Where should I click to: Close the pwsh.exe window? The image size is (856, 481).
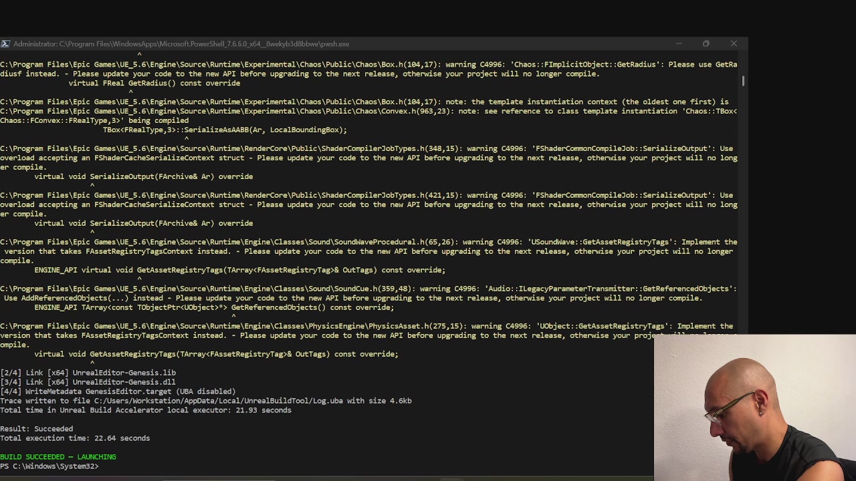pyautogui.click(x=734, y=44)
